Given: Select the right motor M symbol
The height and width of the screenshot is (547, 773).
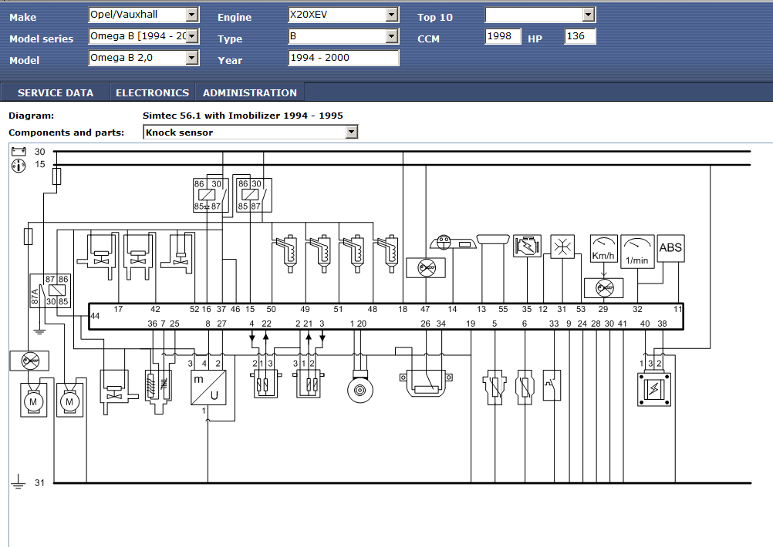Looking at the screenshot, I should click(x=69, y=400).
